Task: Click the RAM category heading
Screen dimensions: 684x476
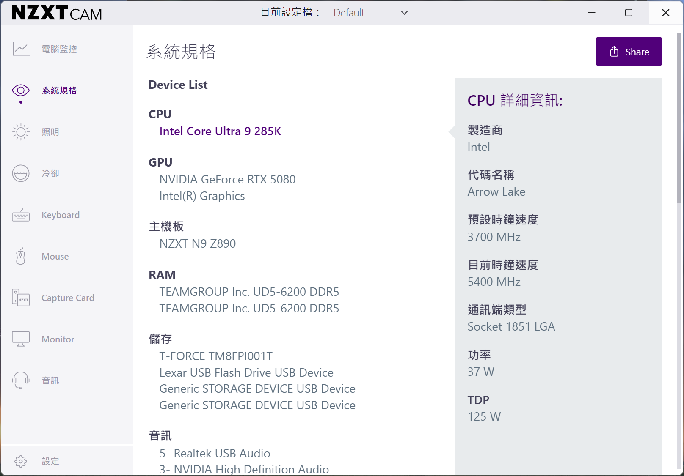Action: (x=162, y=275)
